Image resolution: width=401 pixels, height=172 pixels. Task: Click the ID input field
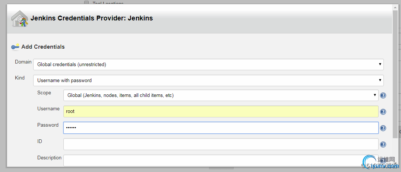(x=221, y=144)
